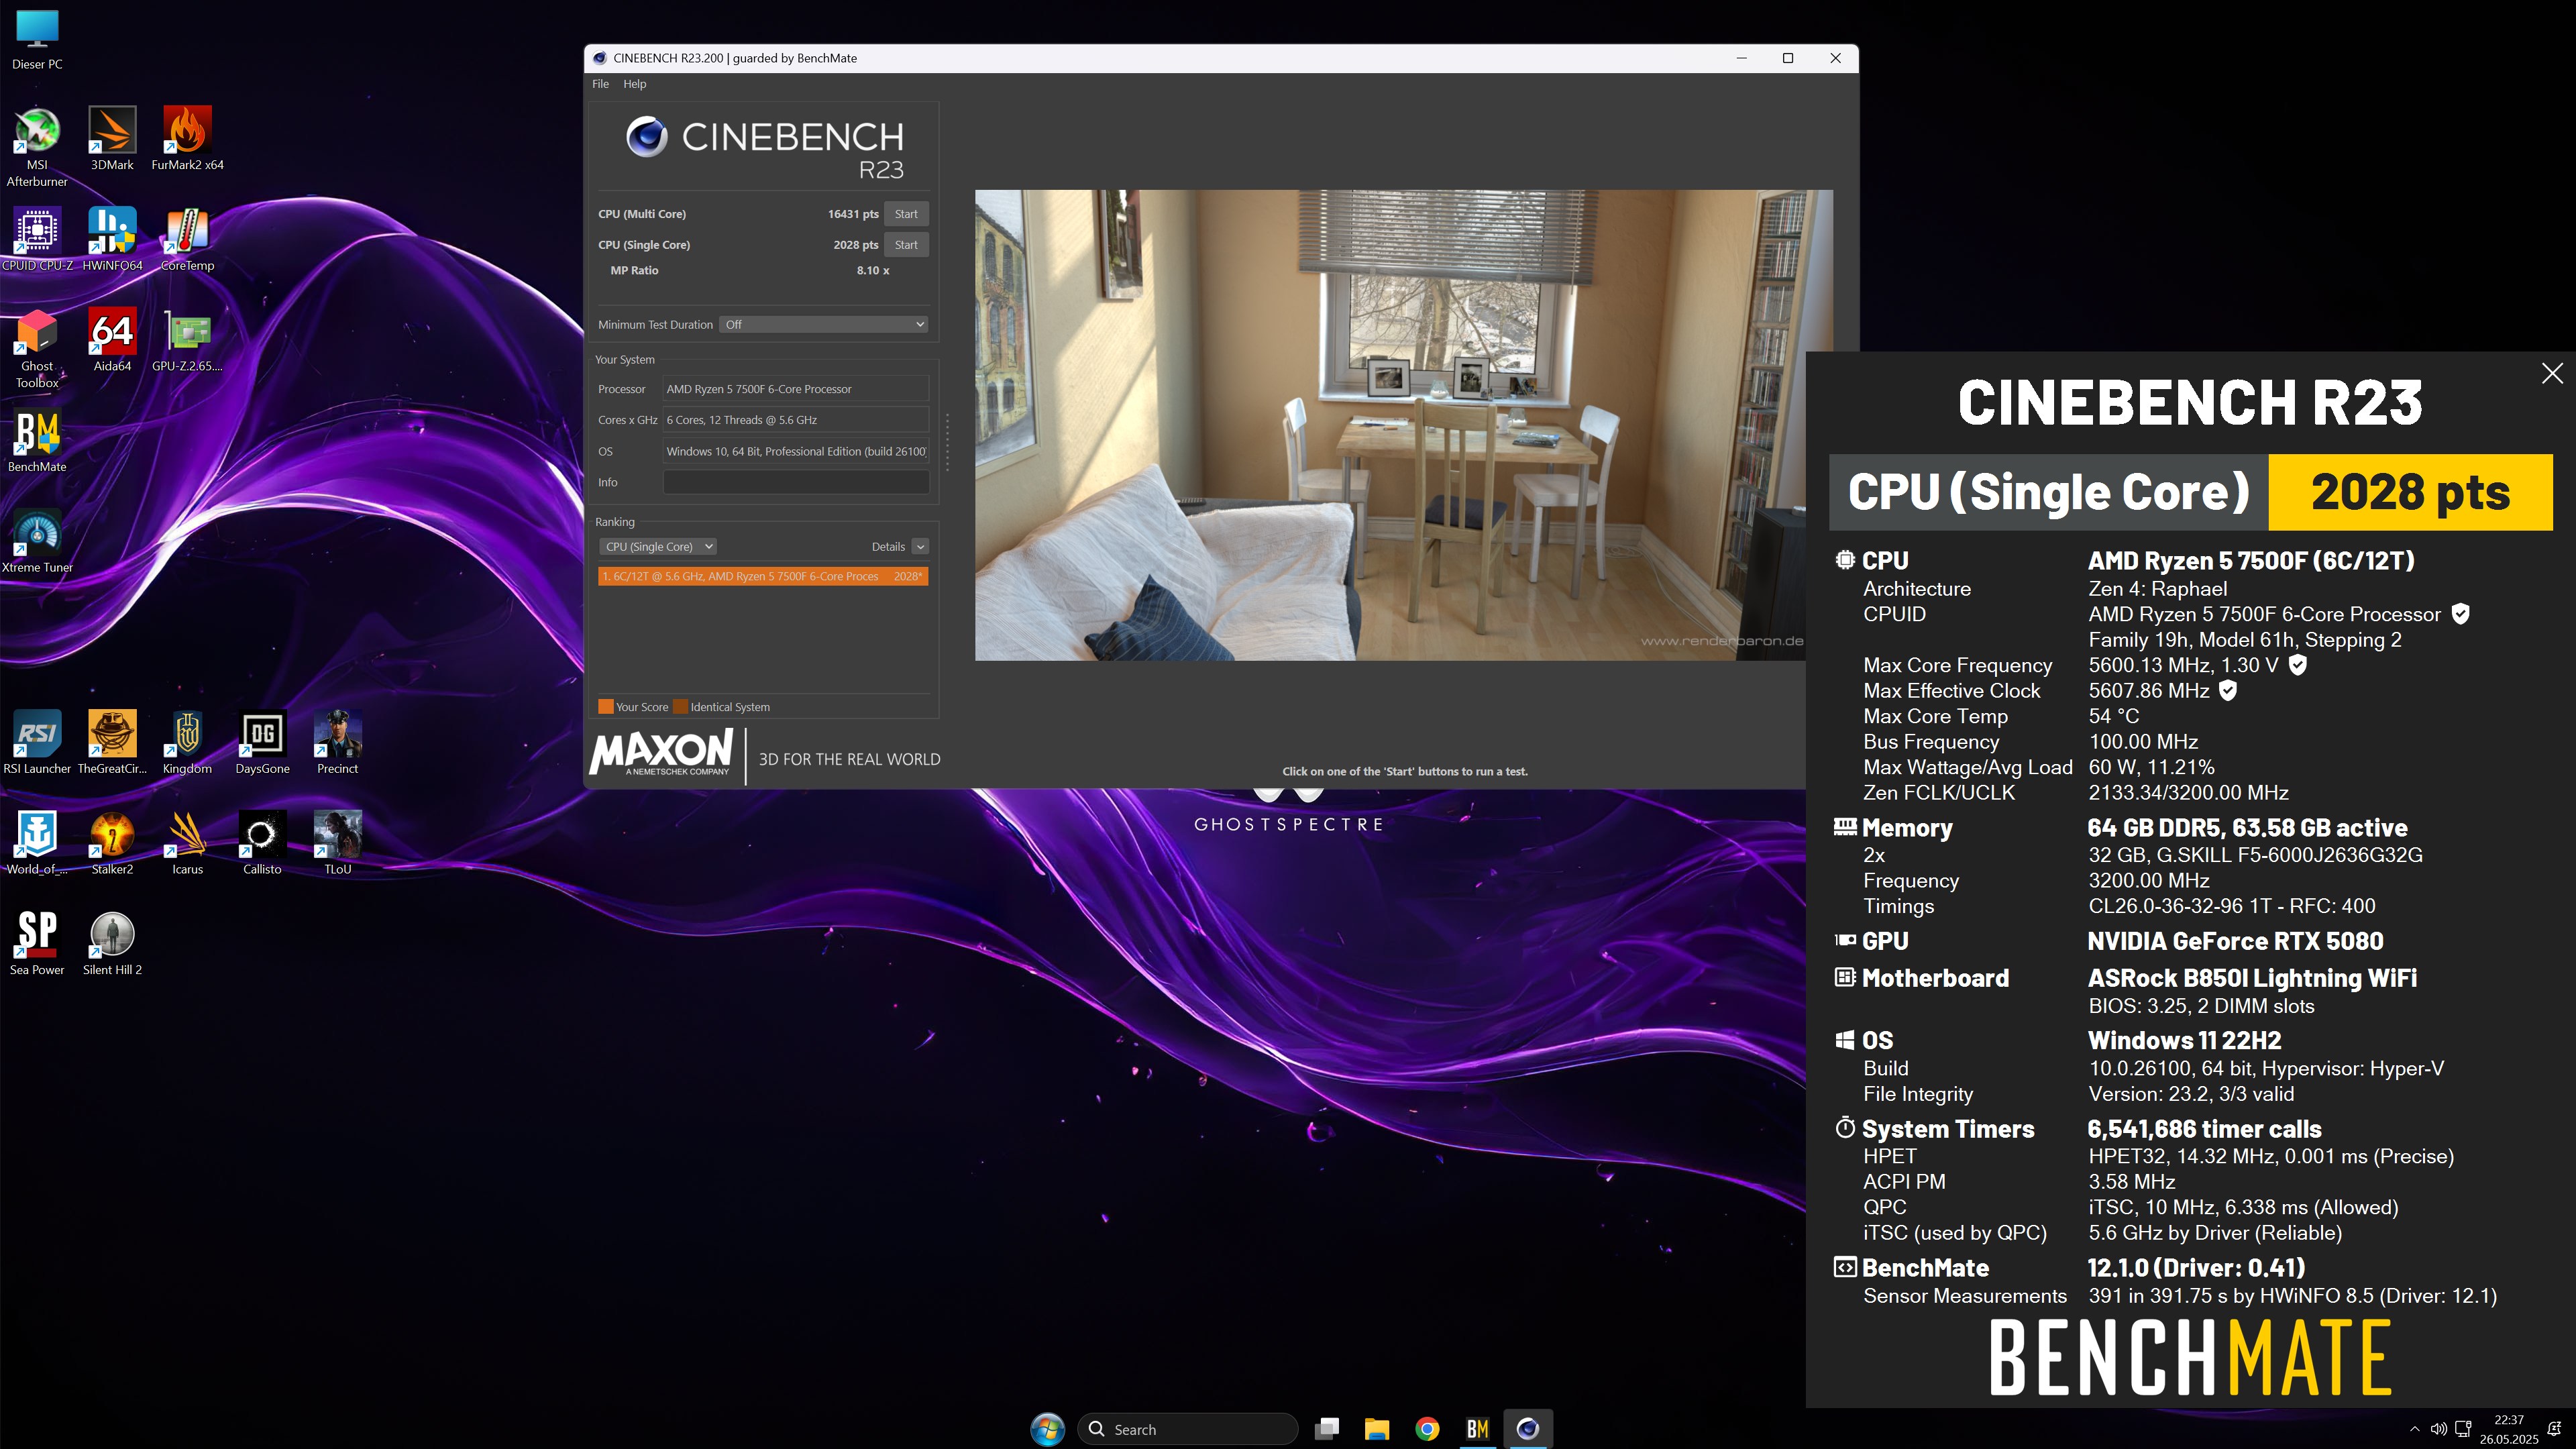2576x1449 pixels.
Task: Open the GPU-Z desktop shortcut
Action: click(187, 340)
